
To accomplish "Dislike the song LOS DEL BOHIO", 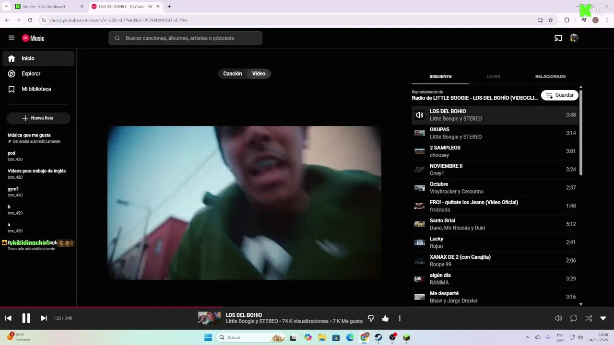I will point(371,318).
